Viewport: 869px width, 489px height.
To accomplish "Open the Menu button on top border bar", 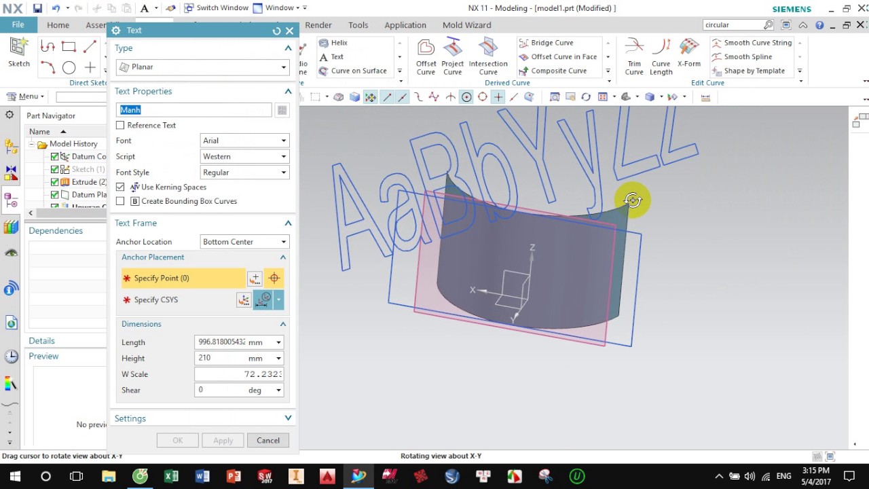I will pyautogui.click(x=25, y=96).
